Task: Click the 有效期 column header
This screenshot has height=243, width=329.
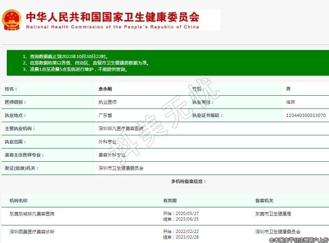Action: coord(170,201)
